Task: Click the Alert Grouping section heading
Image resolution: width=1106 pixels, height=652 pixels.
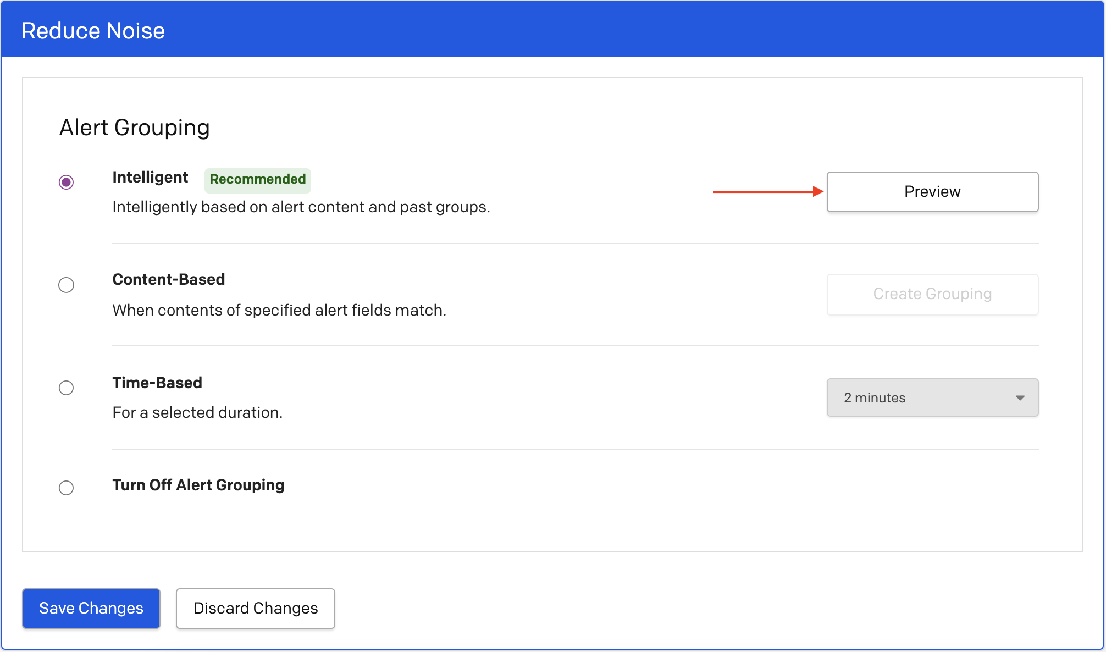Action: pos(134,128)
